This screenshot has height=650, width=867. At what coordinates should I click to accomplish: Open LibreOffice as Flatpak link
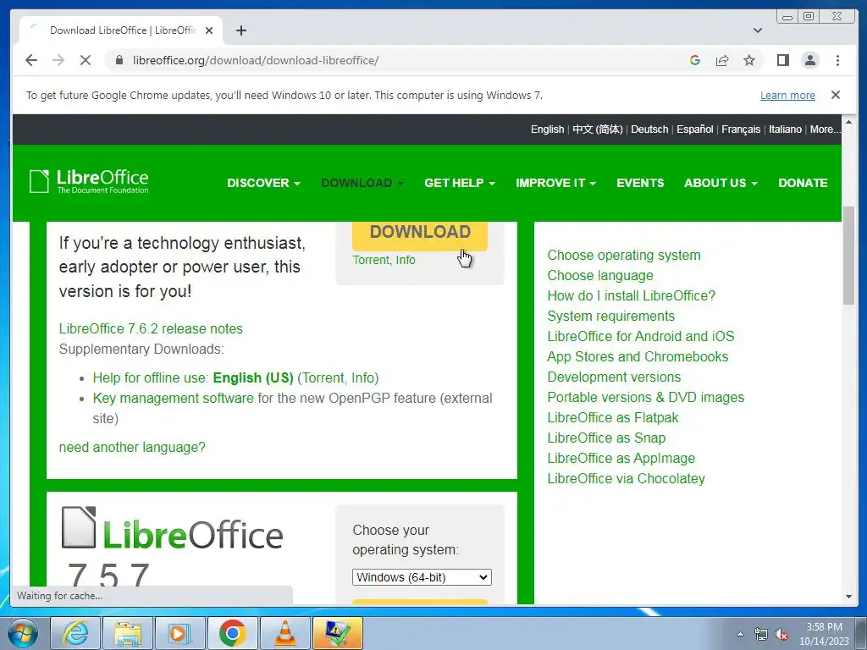613,418
